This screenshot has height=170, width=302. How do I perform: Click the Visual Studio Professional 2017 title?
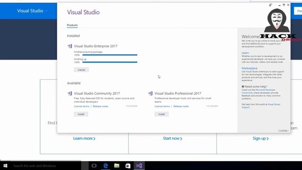pyautogui.click(x=178, y=93)
